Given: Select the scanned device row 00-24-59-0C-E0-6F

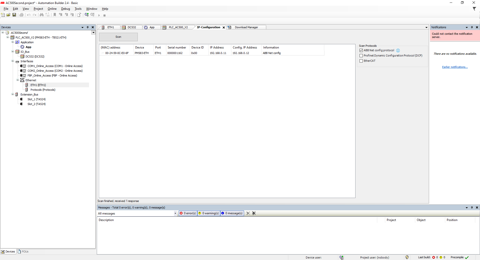Looking at the screenshot, I should (x=212, y=53).
